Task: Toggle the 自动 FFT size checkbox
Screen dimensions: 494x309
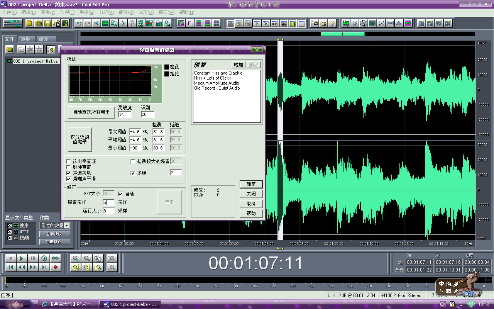Action: [121, 194]
